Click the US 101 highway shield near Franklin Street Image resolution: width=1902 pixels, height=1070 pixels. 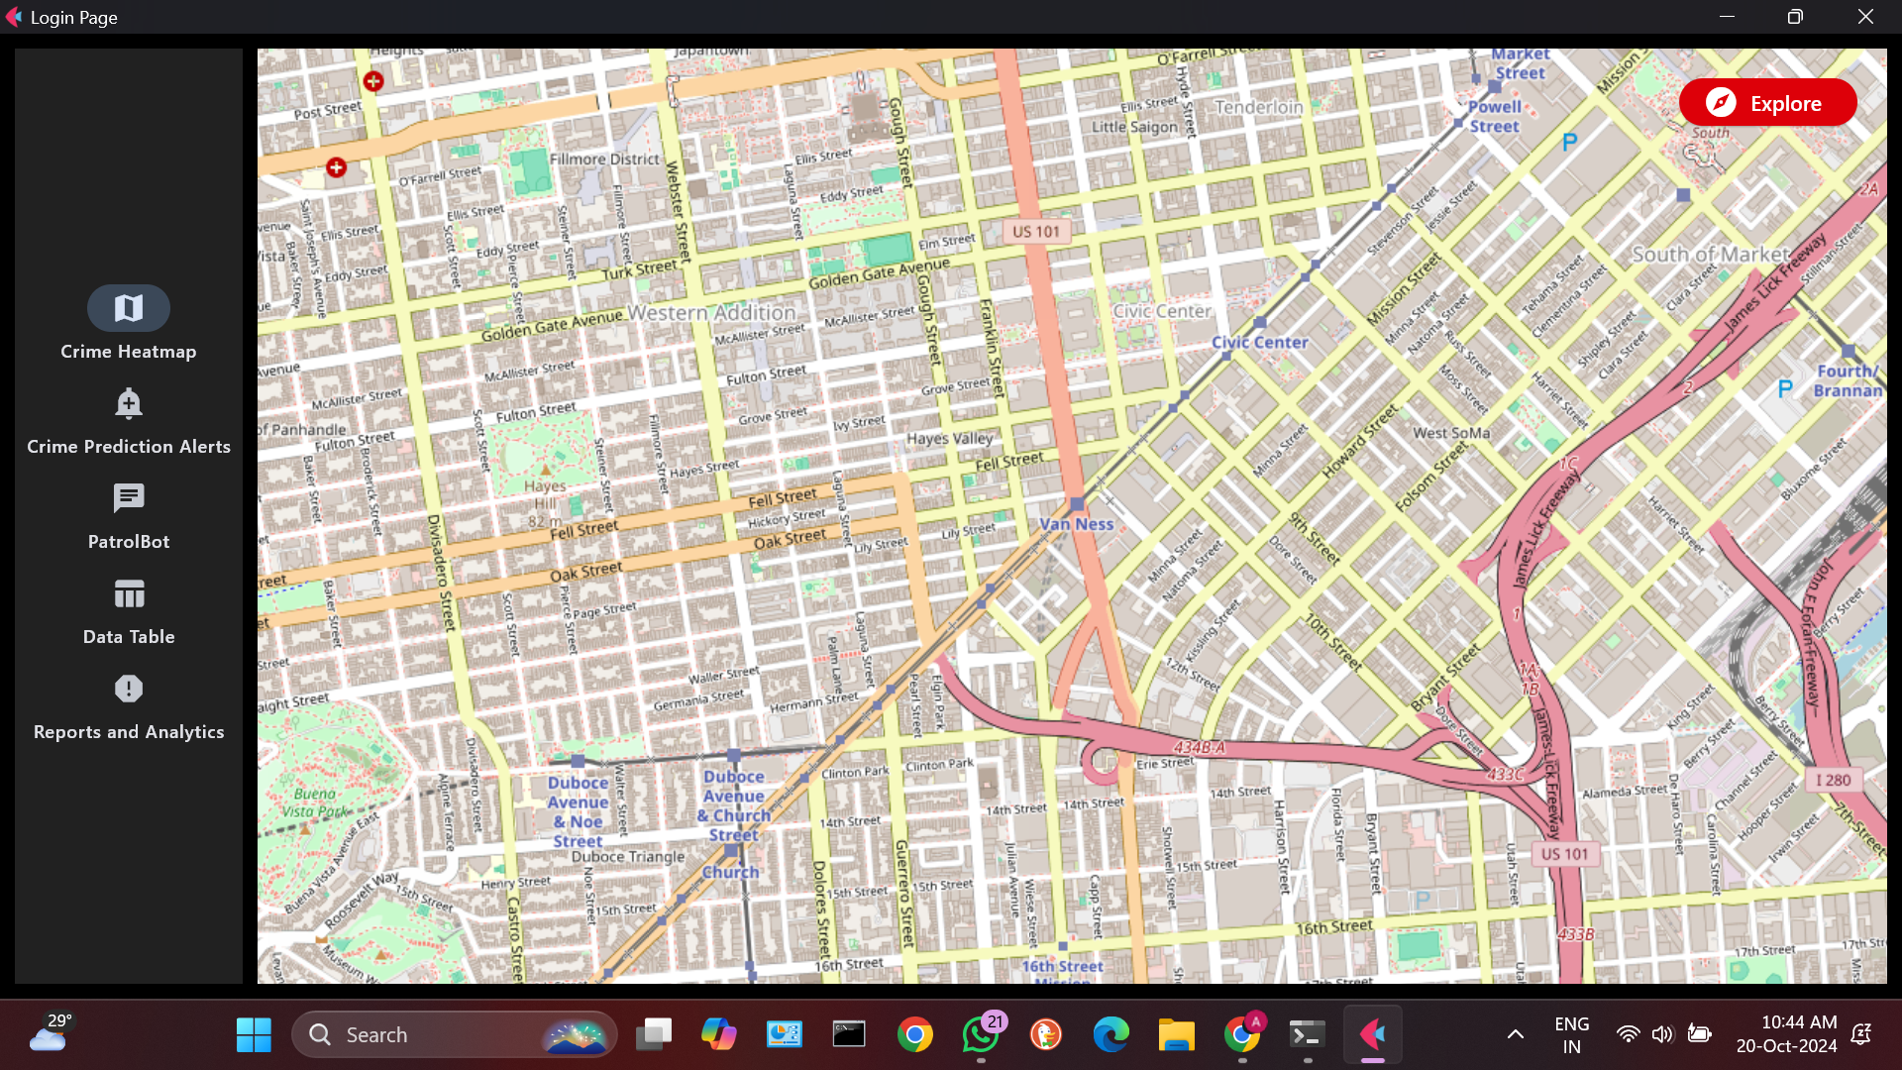tap(1035, 232)
